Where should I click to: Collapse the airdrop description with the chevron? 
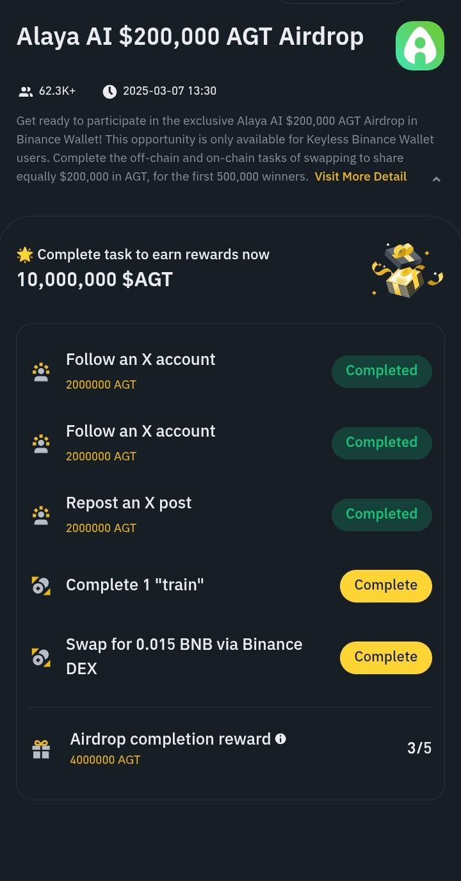pyautogui.click(x=436, y=179)
